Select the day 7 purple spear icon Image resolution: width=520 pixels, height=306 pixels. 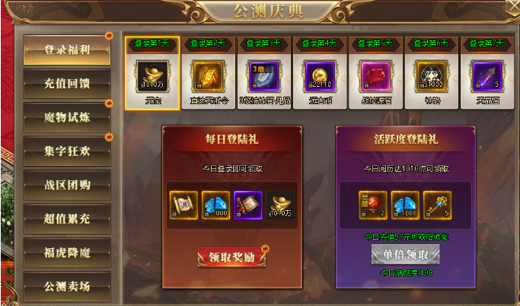pyautogui.click(x=487, y=77)
